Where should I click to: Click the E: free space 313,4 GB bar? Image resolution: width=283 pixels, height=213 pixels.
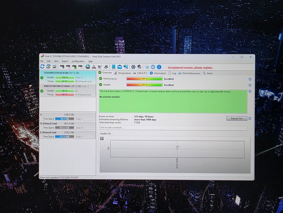tap(64, 137)
